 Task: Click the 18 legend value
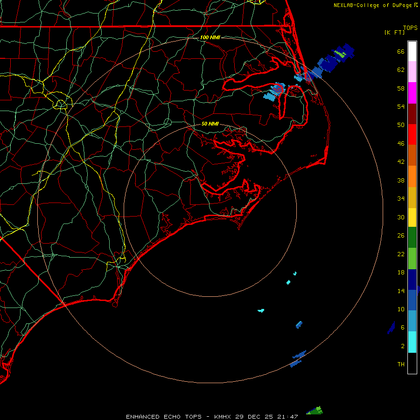tap(401, 273)
